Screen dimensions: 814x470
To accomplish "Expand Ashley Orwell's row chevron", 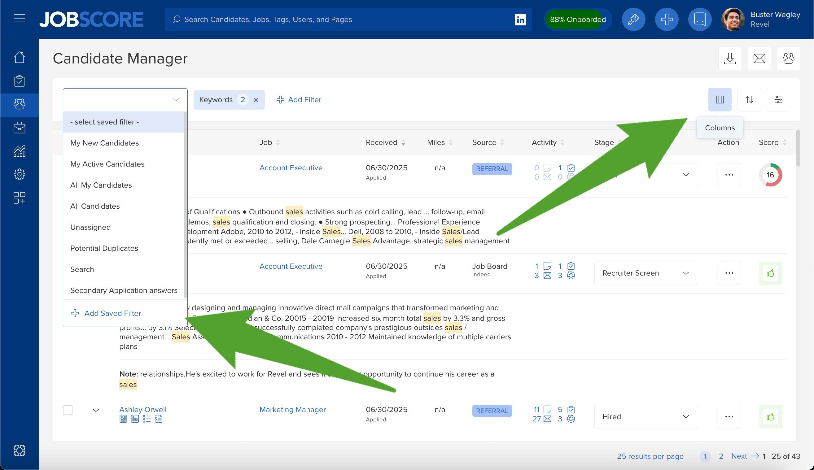I will 96,410.
